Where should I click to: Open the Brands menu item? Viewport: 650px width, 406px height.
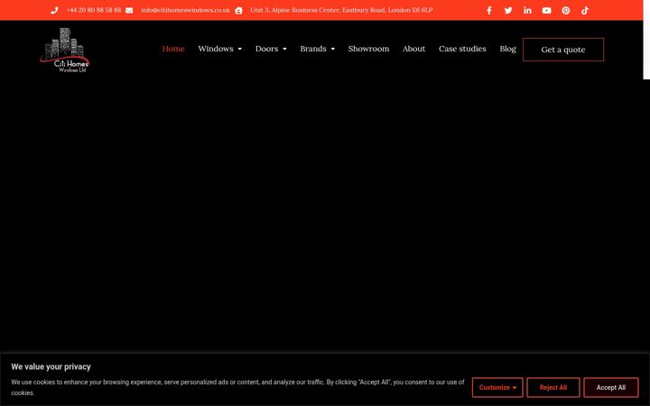313,49
